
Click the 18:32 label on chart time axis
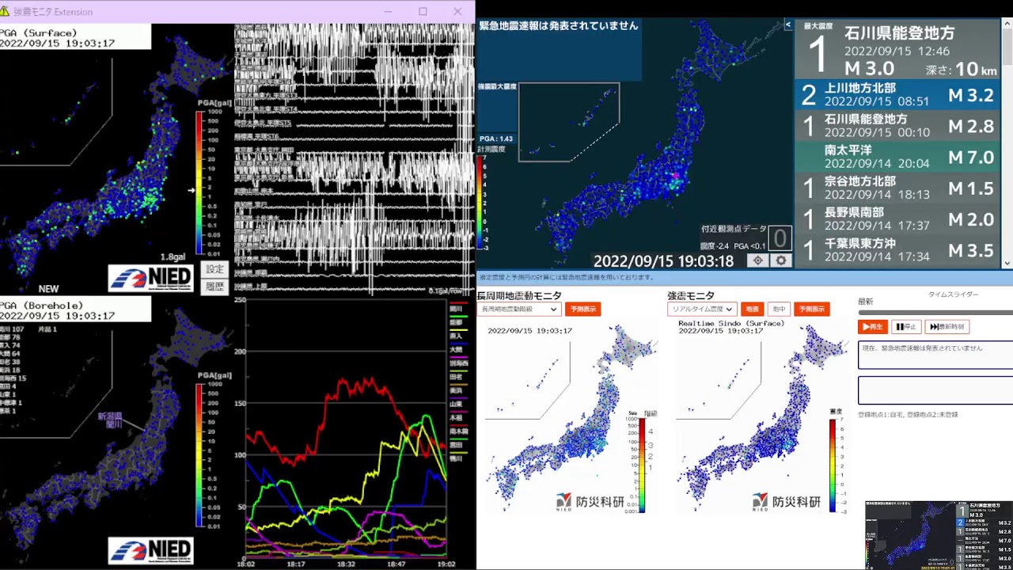pyautogui.click(x=346, y=564)
